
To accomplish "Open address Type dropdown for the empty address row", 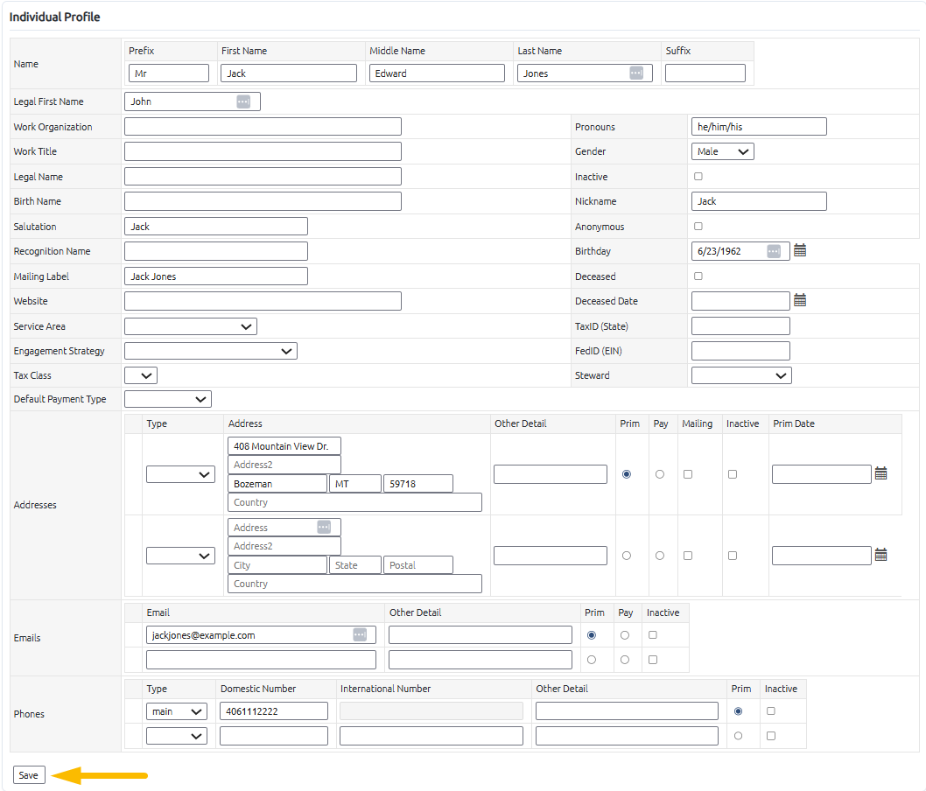I will click(x=180, y=556).
